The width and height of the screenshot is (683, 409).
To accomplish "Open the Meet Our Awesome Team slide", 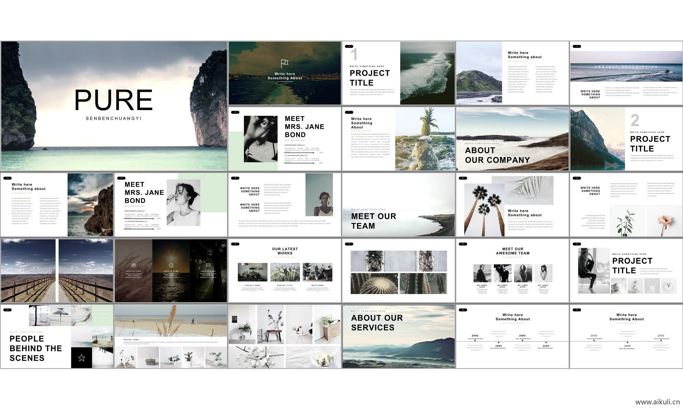I will [512, 270].
